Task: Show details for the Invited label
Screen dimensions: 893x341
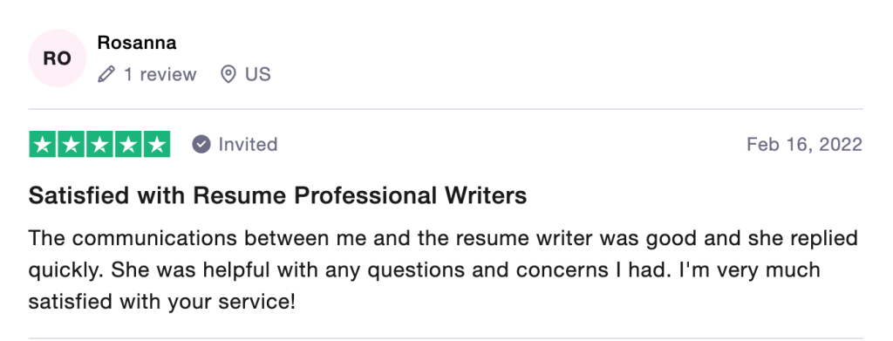Action: click(x=248, y=145)
